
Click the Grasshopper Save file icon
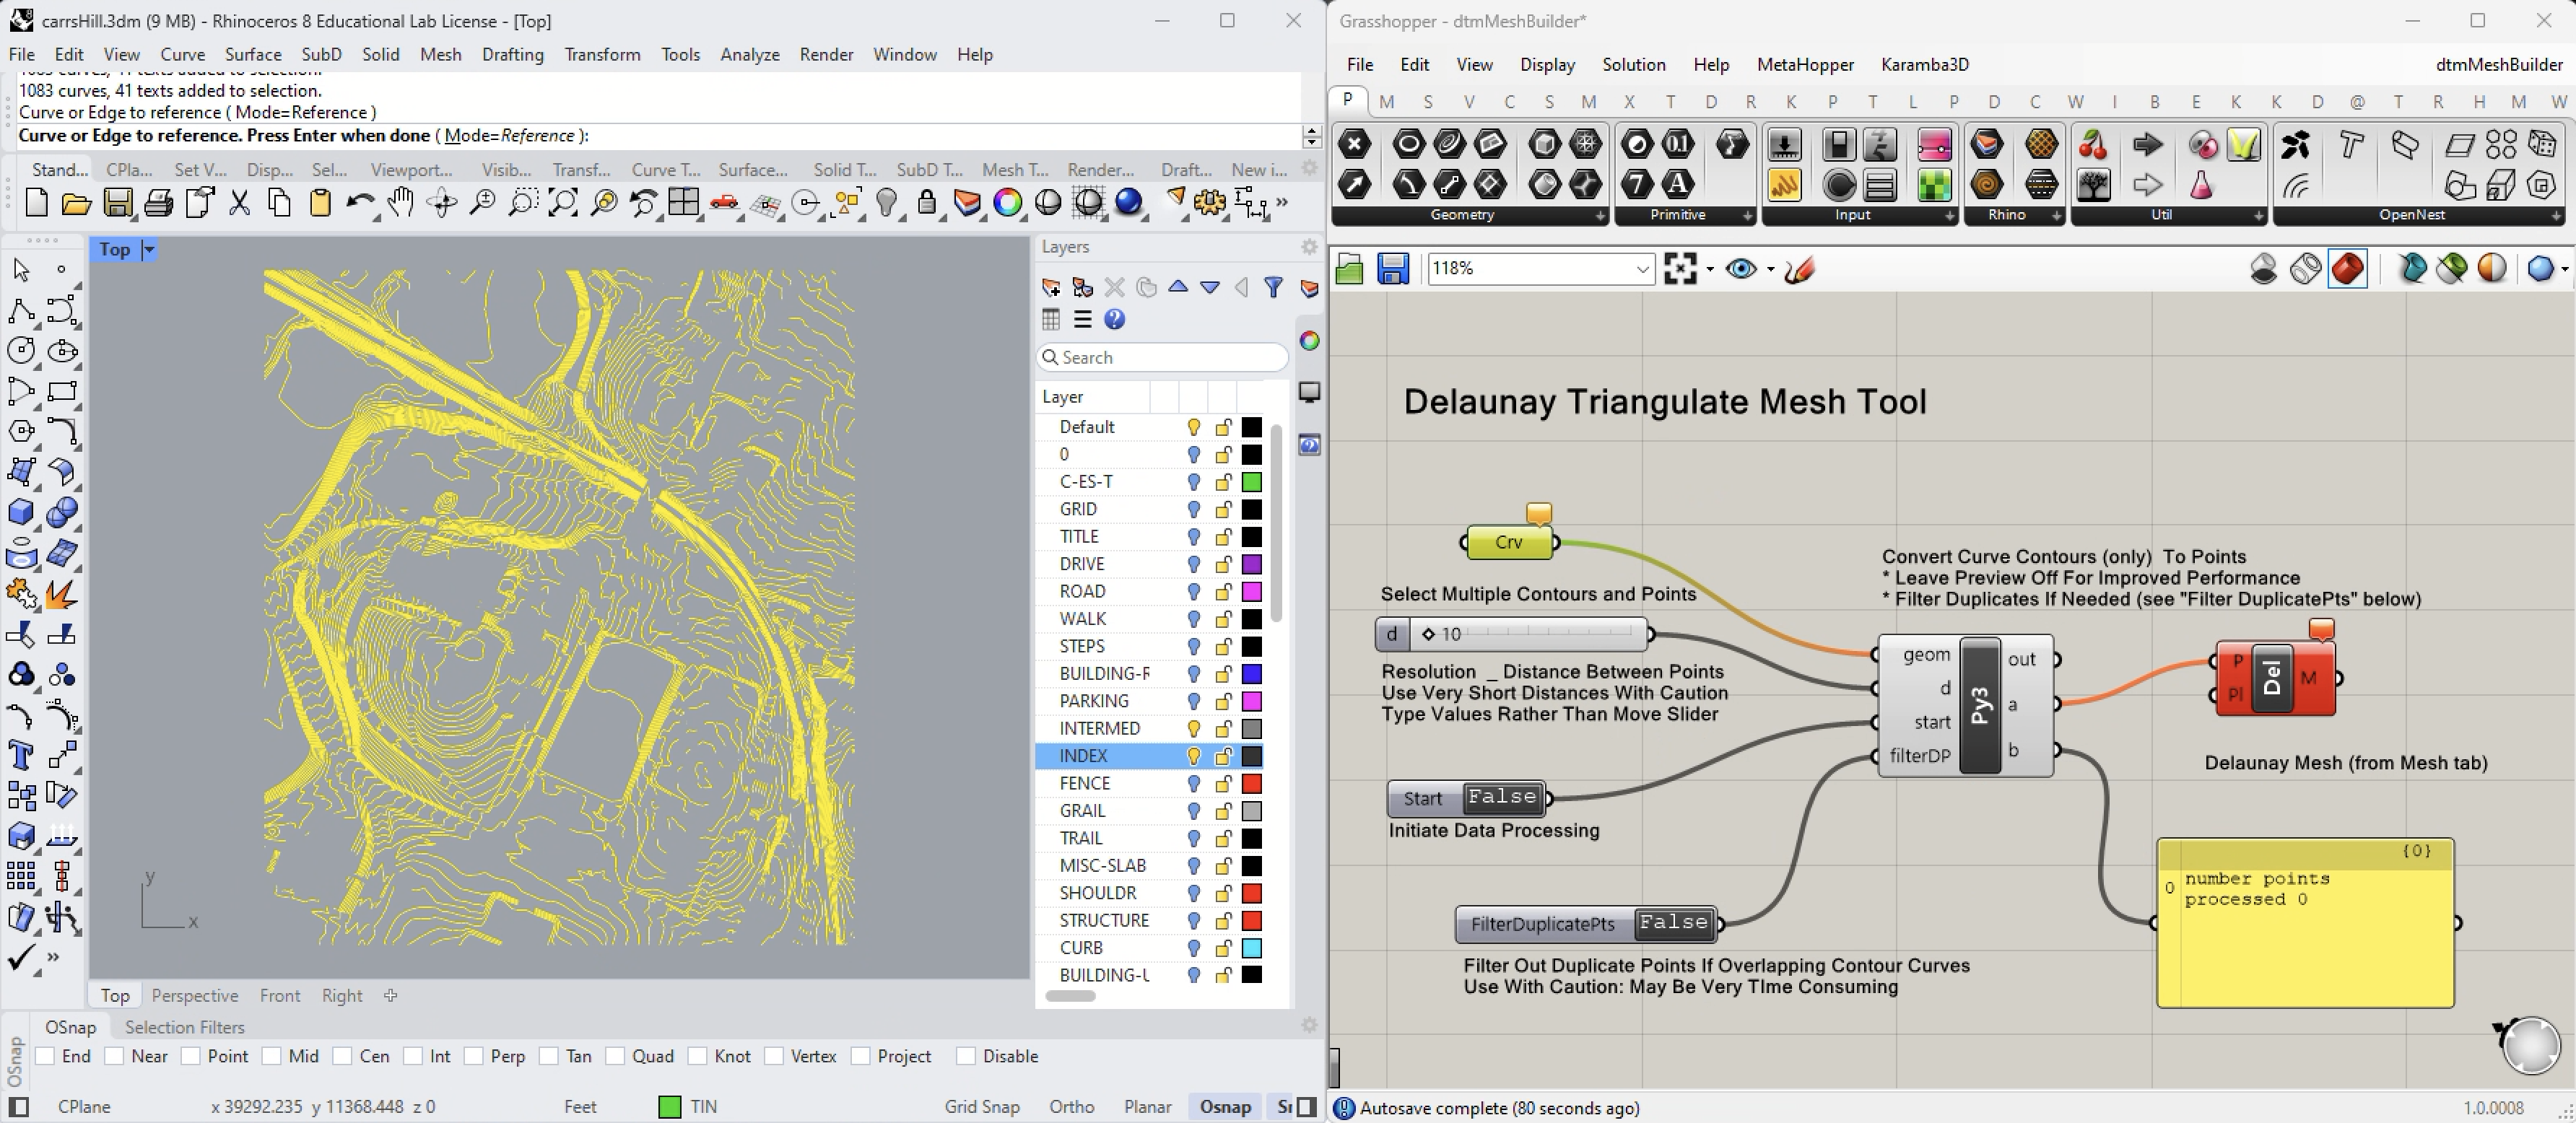(1392, 268)
